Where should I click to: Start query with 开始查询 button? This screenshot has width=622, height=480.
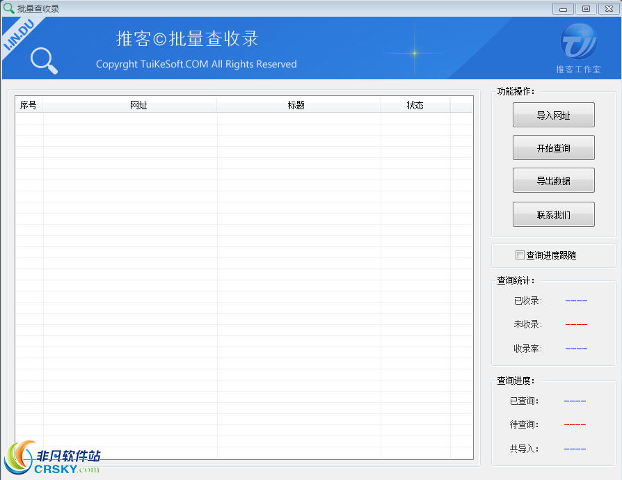[x=553, y=148]
